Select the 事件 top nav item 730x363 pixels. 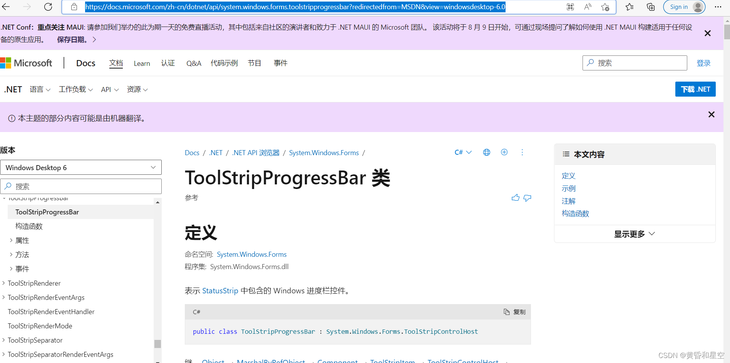coord(280,63)
